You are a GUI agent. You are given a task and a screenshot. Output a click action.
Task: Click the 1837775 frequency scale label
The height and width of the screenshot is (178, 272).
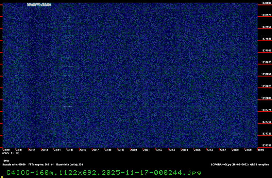point(266,110)
